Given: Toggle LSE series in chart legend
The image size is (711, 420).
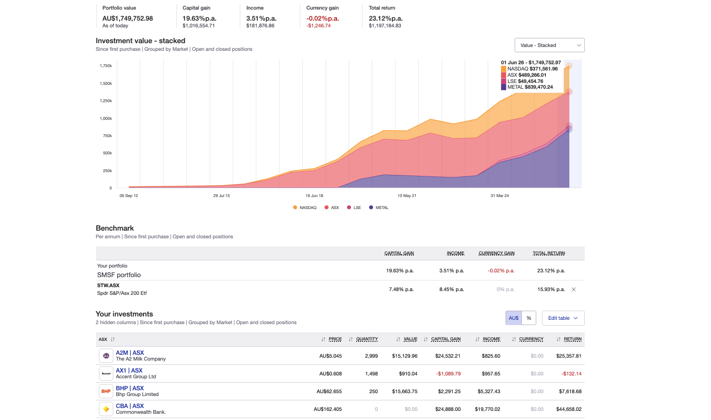Looking at the screenshot, I should pos(354,208).
